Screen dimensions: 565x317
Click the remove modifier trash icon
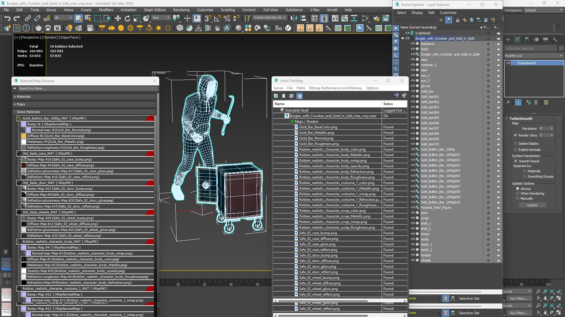tap(536, 103)
